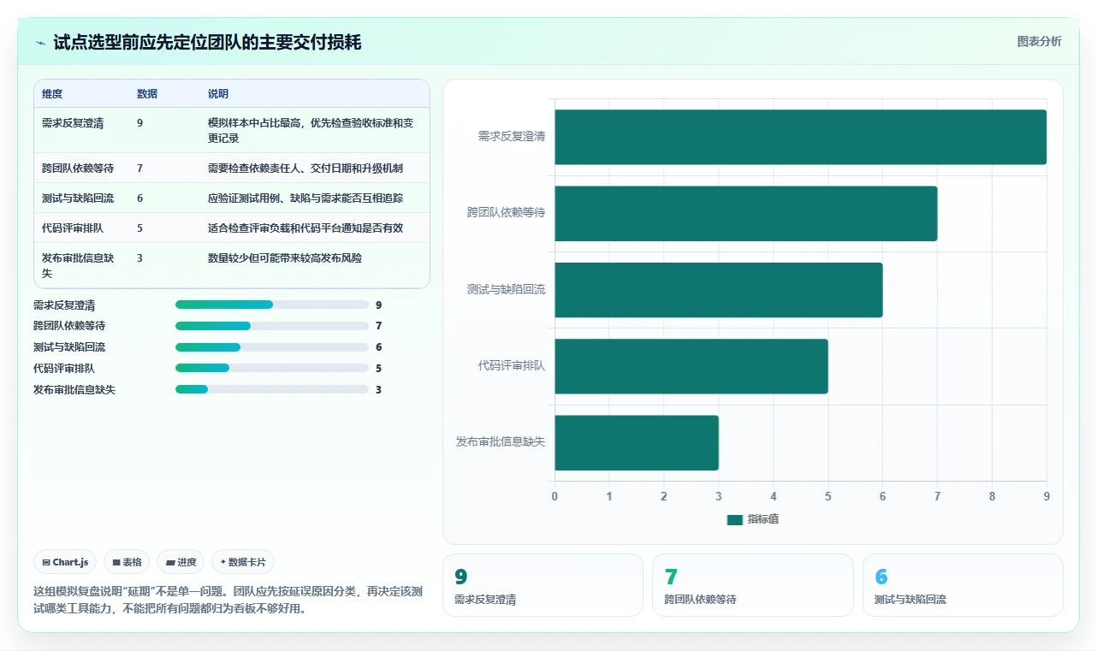Image resolution: width=1097 pixels, height=651 pixels.
Task: Click the 测试与缺陷回流 progress bar
Action: (271, 347)
